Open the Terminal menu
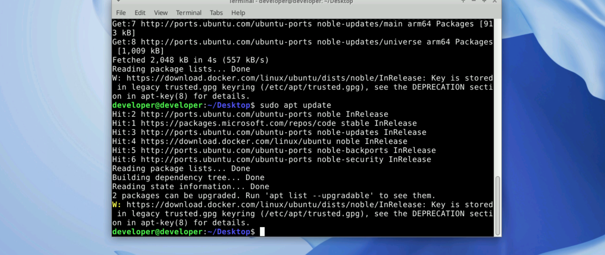 click(x=189, y=13)
